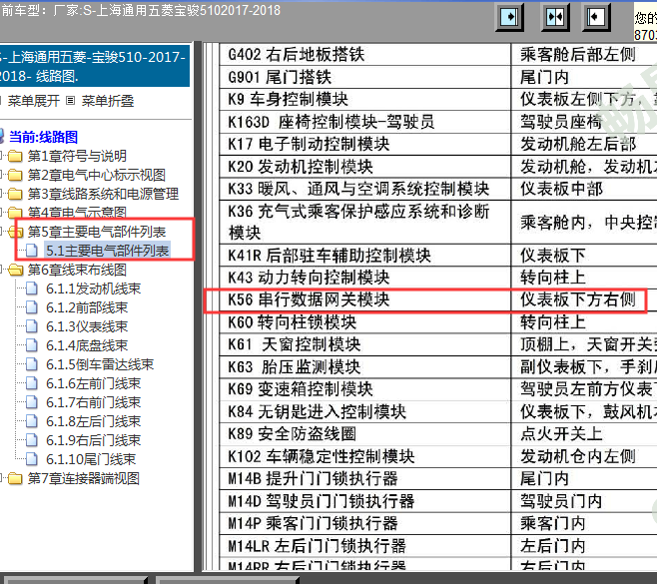Click table cell M14B 提升门门锁执行器

tap(365, 479)
